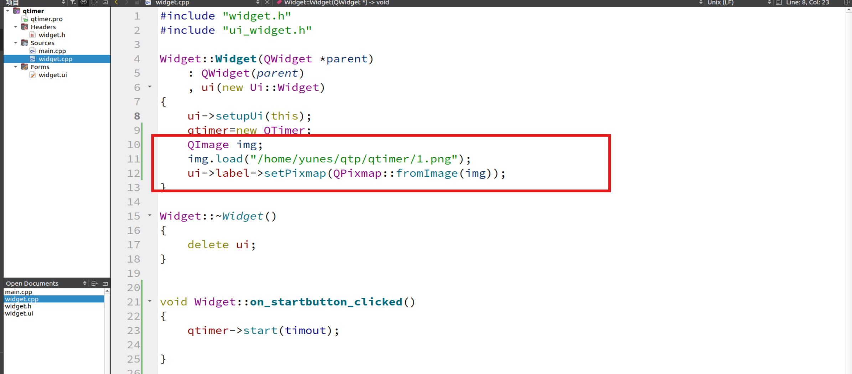Select main.cpp in the Sources folder
Screen dimensions: 852x374
point(52,51)
